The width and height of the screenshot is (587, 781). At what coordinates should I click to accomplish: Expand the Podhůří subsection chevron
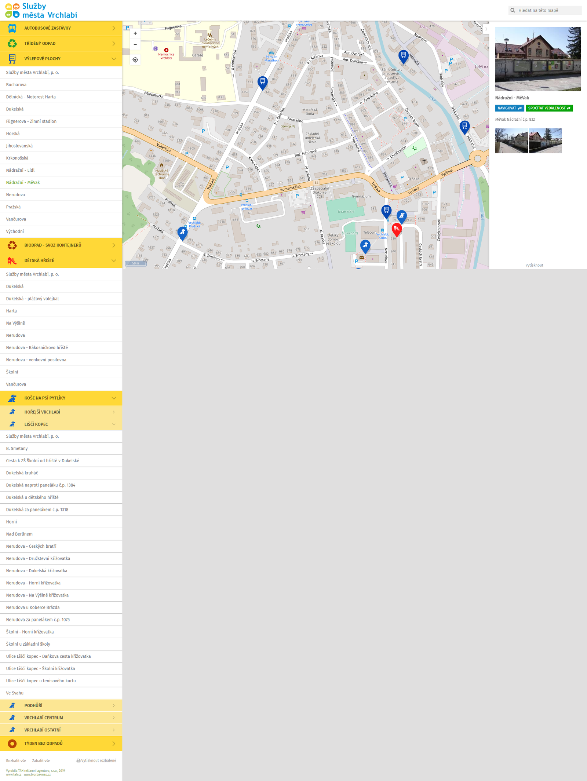click(114, 705)
